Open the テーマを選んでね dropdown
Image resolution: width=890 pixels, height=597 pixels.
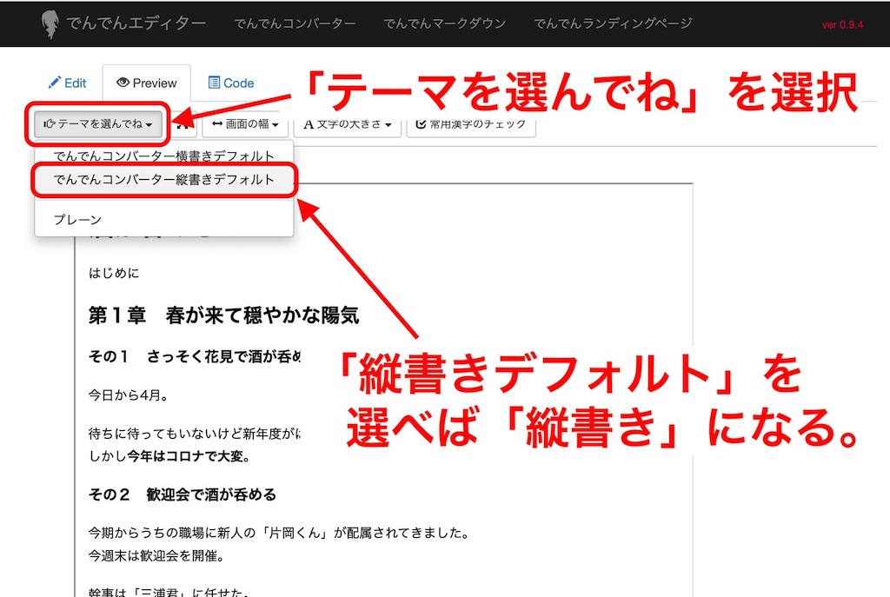click(98, 124)
